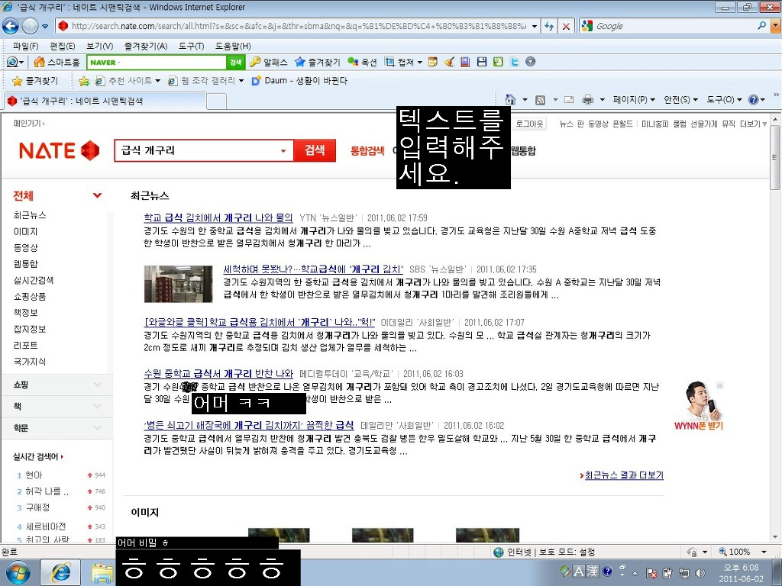The height and width of the screenshot is (586, 782).
Task: Click the red NATE logo
Action: [59, 150]
